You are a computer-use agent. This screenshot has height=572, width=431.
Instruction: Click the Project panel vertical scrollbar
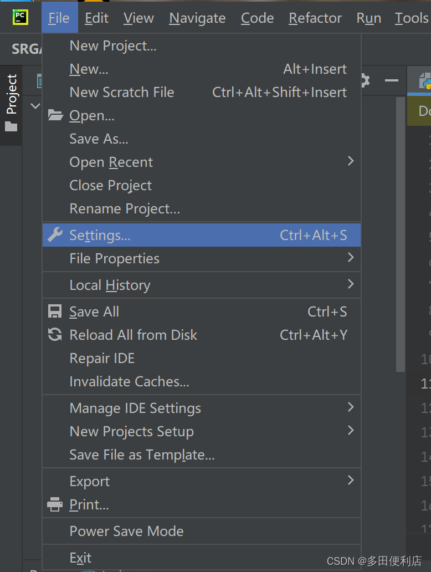[401, 234]
